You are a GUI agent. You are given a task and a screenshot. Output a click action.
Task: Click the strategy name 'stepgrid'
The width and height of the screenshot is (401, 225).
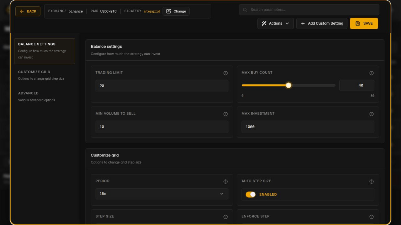[152, 11]
